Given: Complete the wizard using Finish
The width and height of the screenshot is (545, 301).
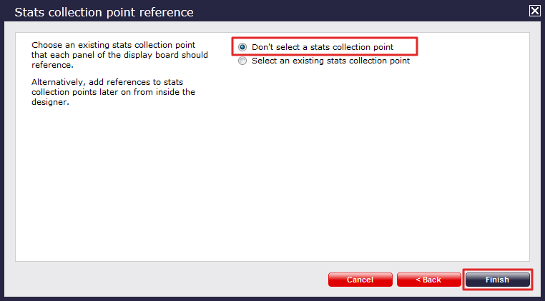Looking at the screenshot, I should (497, 280).
